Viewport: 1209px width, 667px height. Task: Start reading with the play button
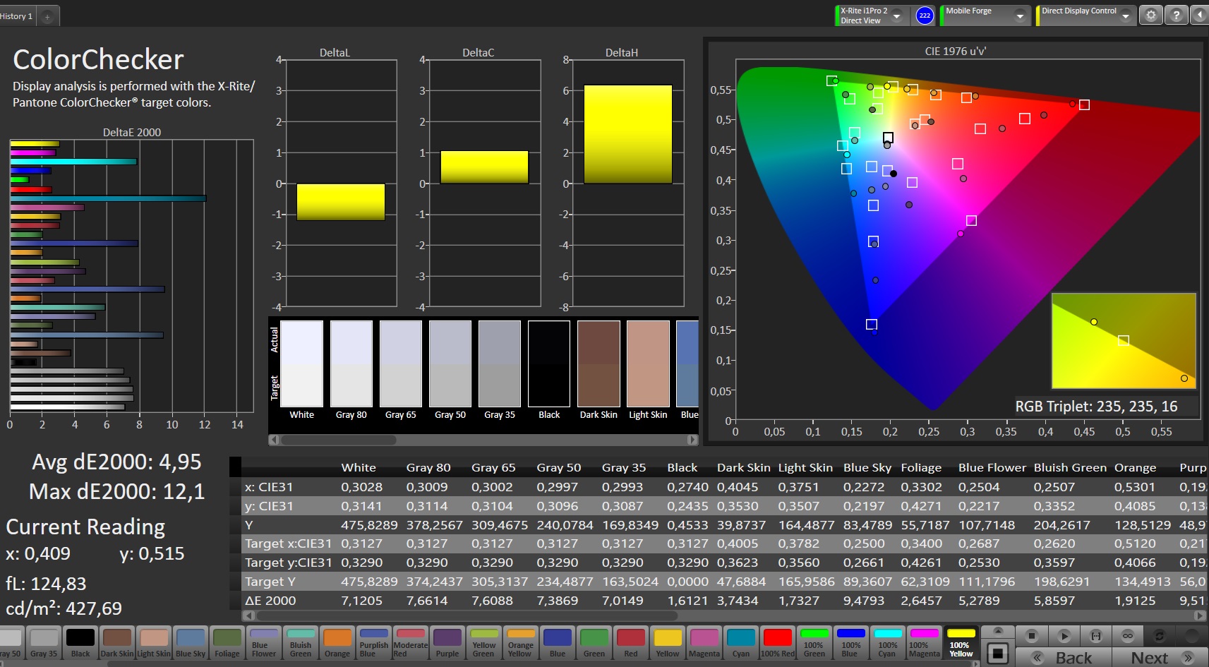1064,636
